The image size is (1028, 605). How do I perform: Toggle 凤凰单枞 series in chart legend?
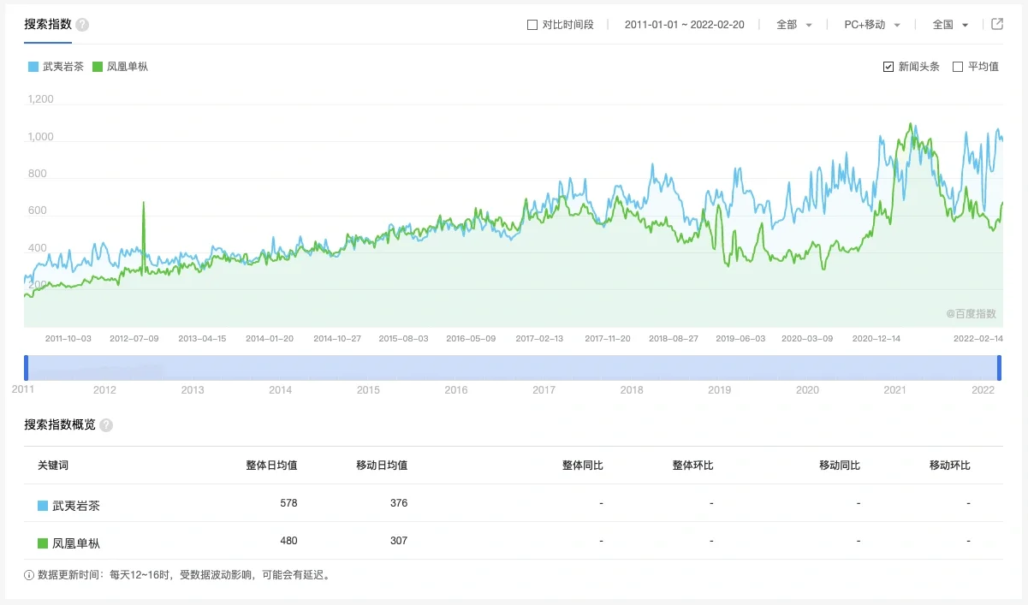[121, 66]
